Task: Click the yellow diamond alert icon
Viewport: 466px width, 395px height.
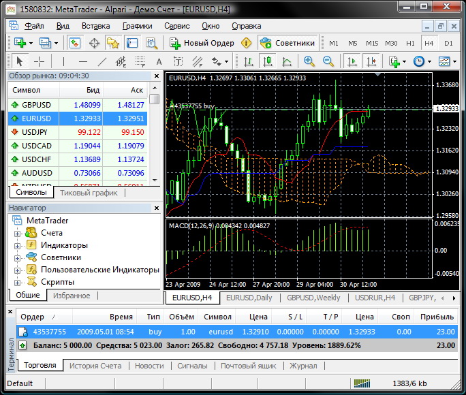Action: tap(246, 43)
